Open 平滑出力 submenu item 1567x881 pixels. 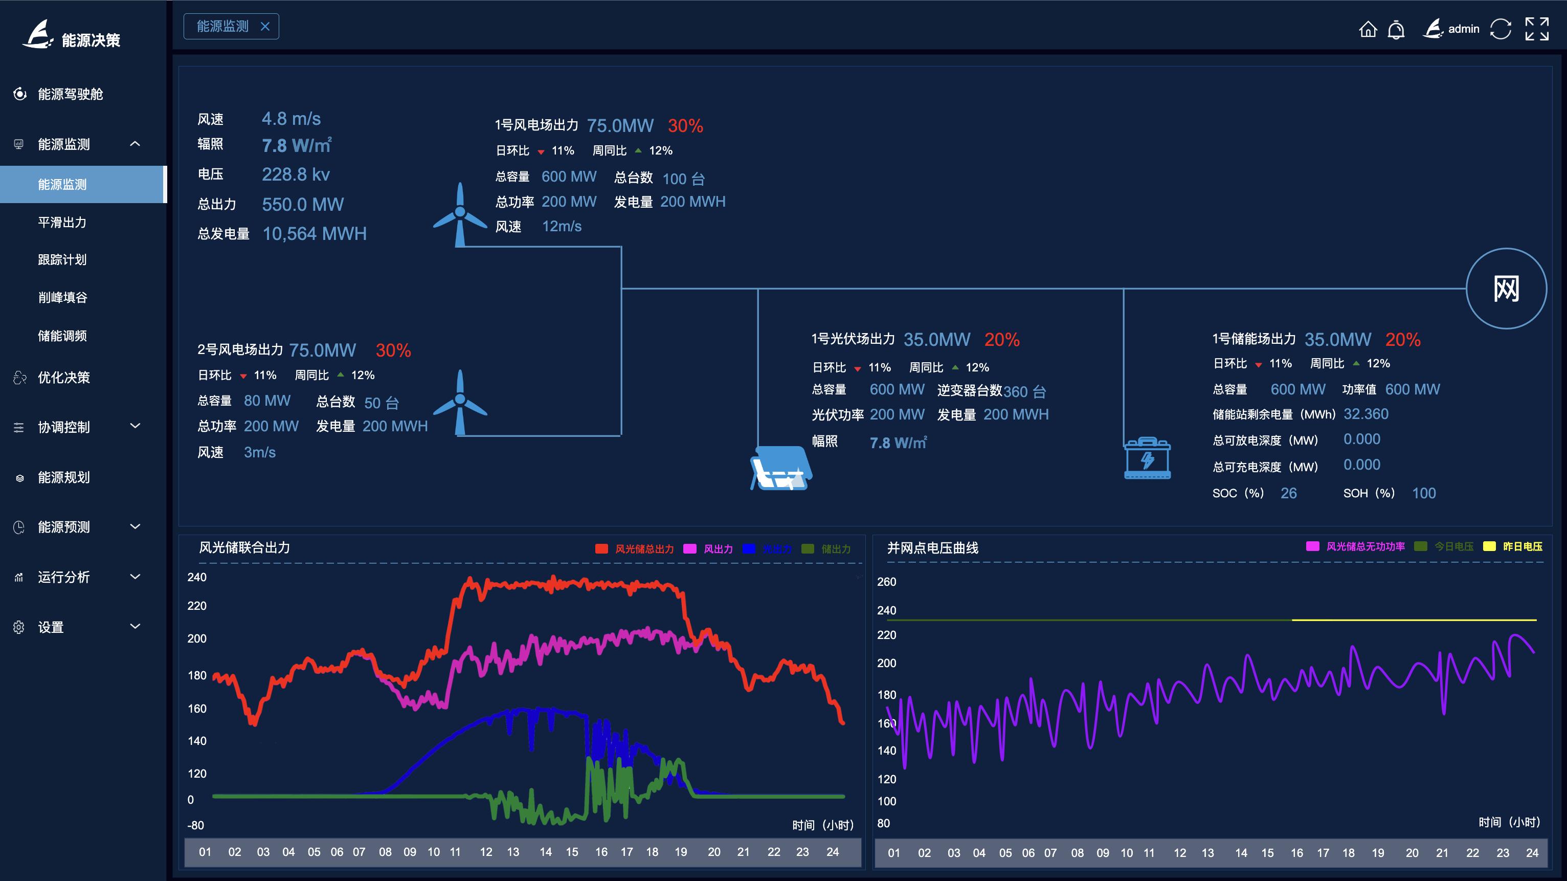62,222
